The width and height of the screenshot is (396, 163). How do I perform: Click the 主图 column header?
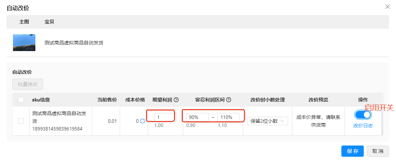pyautogui.click(x=24, y=22)
